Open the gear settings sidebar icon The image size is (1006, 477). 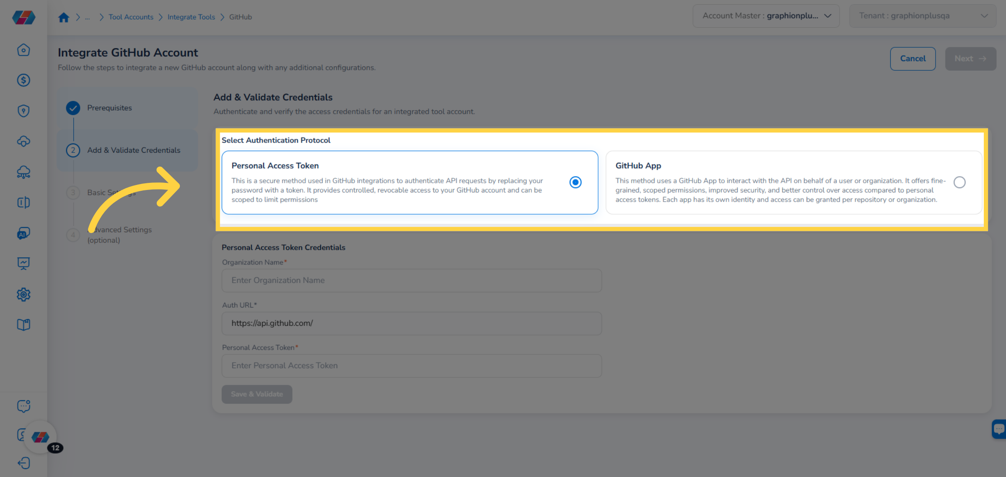23,295
